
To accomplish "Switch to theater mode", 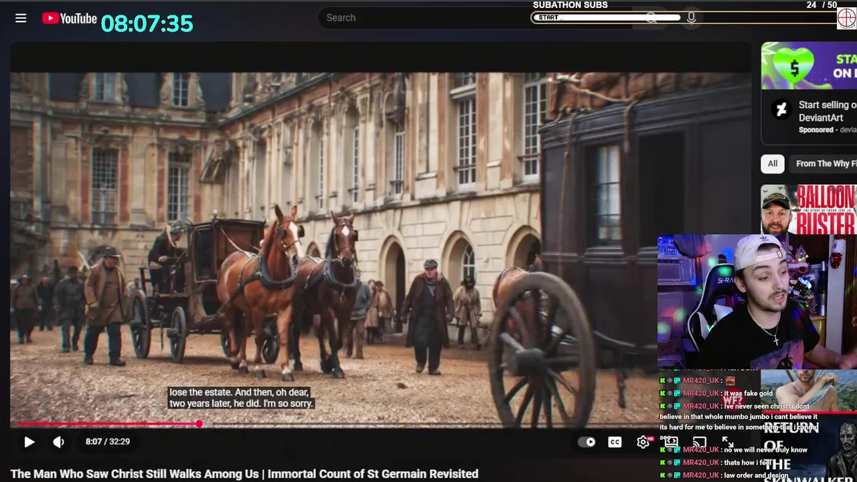I will tap(671, 442).
